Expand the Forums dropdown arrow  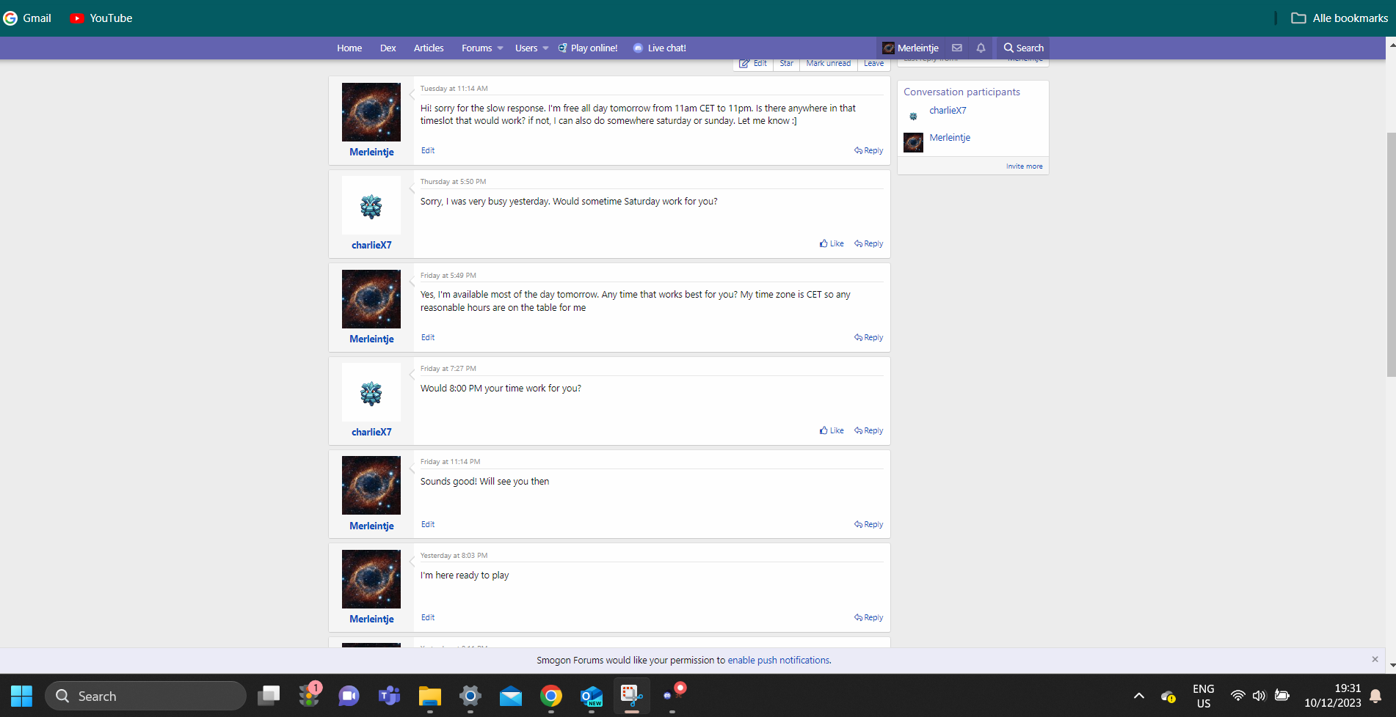[x=501, y=48]
